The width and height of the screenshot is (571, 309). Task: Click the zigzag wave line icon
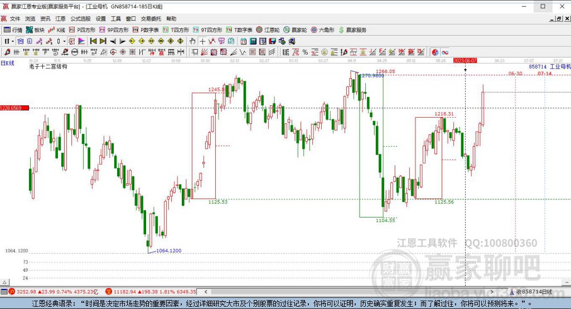[243, 52]
